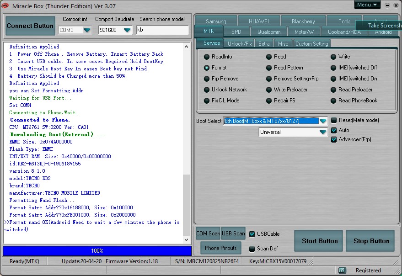Open the Android tab
Image resolution: width=402 pixels, height=276 pixels.
[383, 32]
